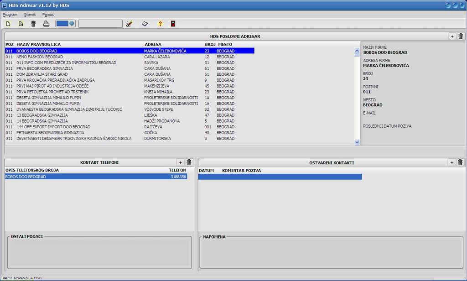Click the DURMITORSKA address cell
Image resolution: width=467 pixels, height=281 pixels.
pos(157,139)
